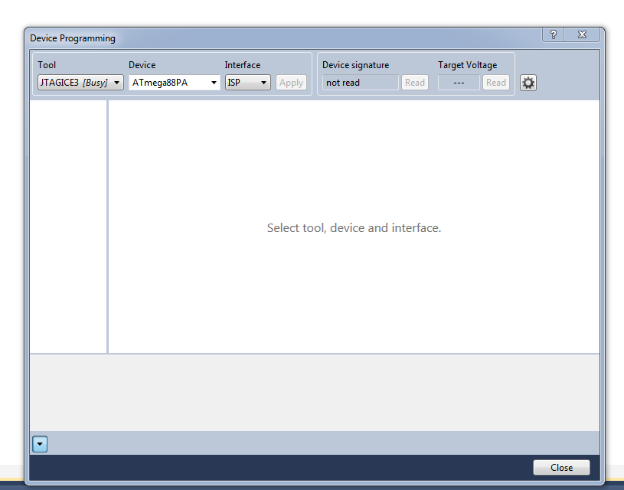Screen dimensions: 624x490
Task: Click the dropdown arrow on the Device combo
Action: [213, 82]
